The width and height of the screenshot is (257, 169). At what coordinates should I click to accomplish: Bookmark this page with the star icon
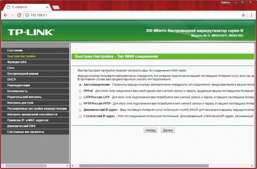click(243, 15)
